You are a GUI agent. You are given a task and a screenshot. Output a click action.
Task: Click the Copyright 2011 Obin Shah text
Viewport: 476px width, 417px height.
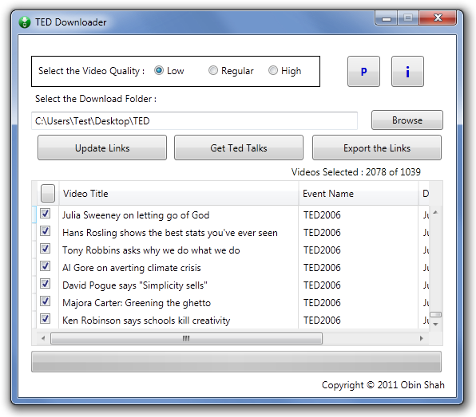pos(383,385)
